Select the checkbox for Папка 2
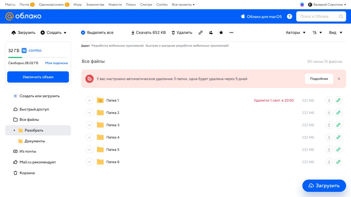This screenshot has height=197, width=351. [89, 113]
